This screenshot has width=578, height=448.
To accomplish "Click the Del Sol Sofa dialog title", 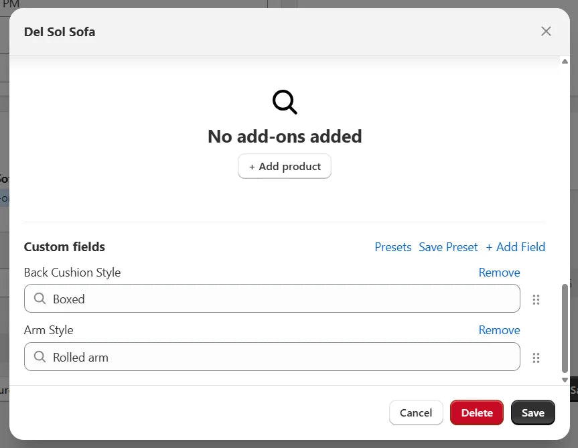I will click(60, 31).
